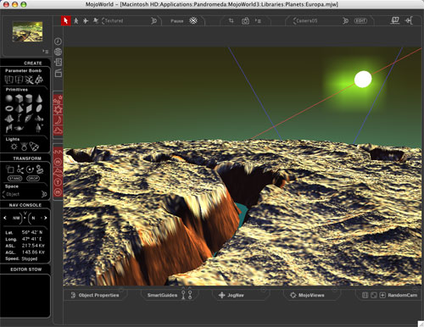Switch to airplane flight navigation mode icon
This screenshot has width=424, height=327.
click(86, 20)
